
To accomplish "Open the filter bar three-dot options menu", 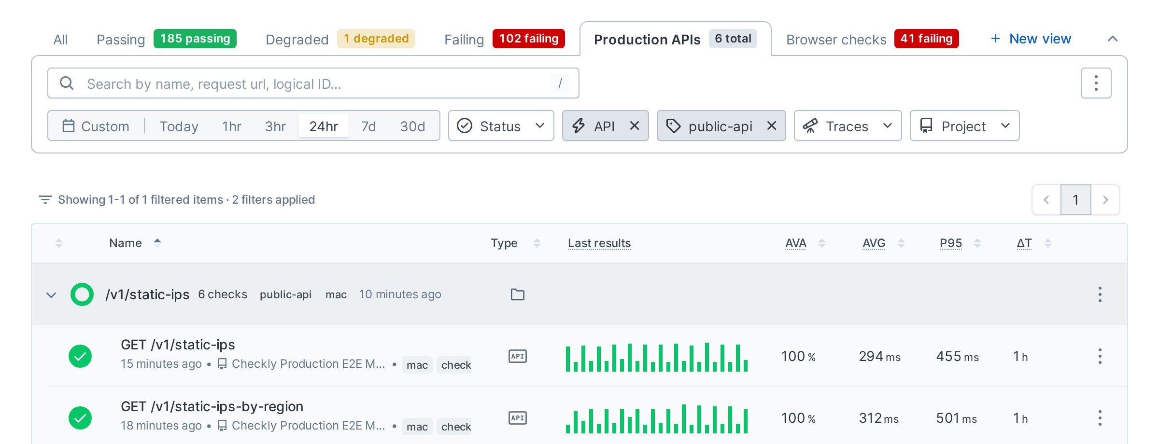I will (x=1096, y=83).
